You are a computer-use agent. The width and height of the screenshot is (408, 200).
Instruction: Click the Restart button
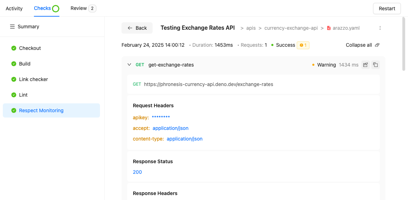coord(387,8)
